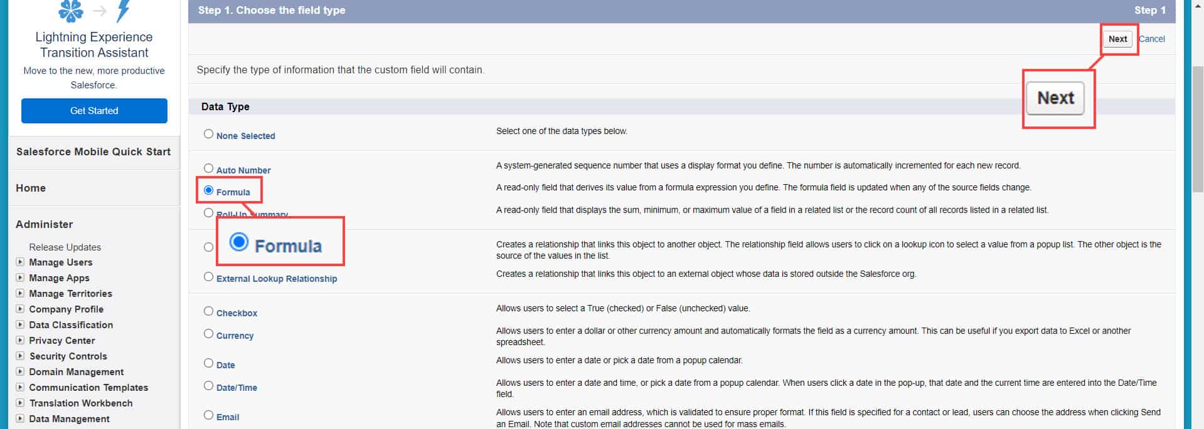Expand the Security Controls arrow
The height and width of the screenshot is (429, 1204).
pyautogui.click(x=20, y=356)
